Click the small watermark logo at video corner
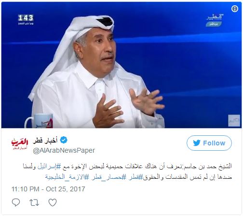 click(234, 121)
